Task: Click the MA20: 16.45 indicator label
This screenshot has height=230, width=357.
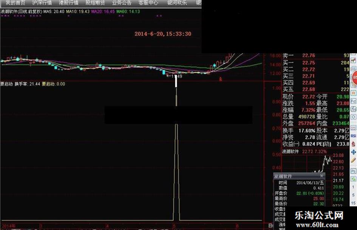Action: [103, 11]
